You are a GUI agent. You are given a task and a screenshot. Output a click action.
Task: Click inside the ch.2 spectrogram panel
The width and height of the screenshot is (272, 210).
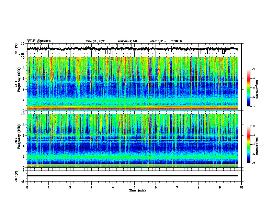[133, 141]
